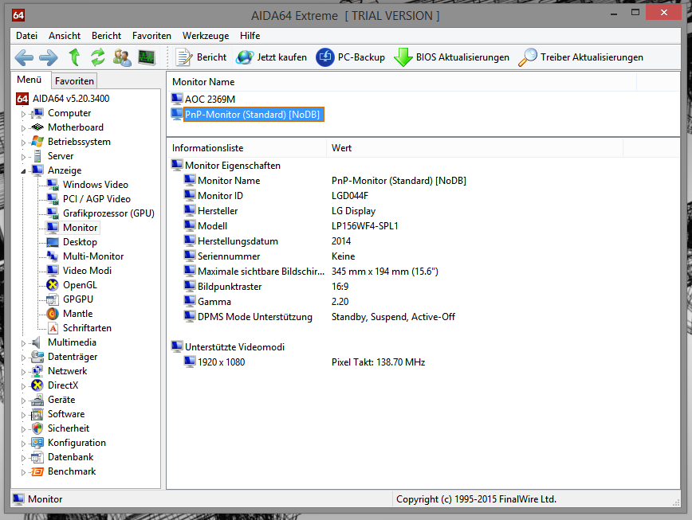Open the system monitor graph icon
This screenshot has width=692, height=520.
[147, 57]
